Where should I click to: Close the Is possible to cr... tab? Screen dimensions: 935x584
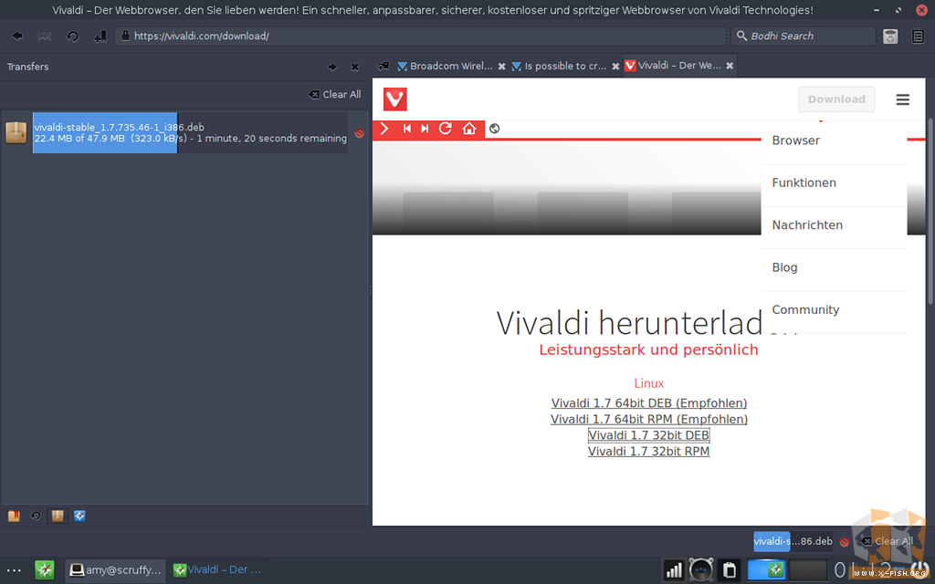[x=615, y=66]
